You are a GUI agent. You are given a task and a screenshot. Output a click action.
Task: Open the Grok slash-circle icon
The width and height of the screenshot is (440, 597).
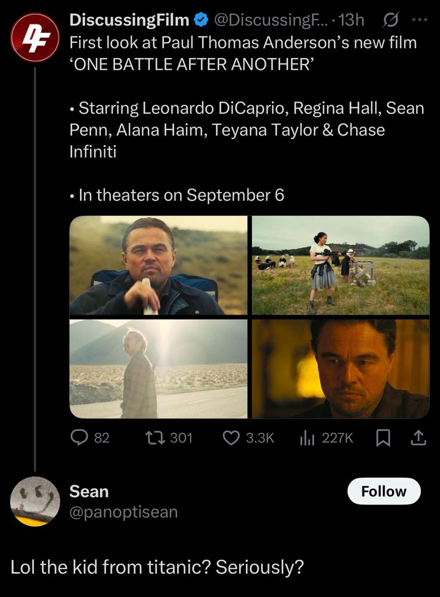(x=391, y=20)
